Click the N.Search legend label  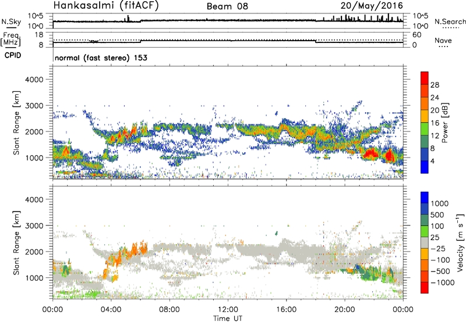[x=450, y=22]
